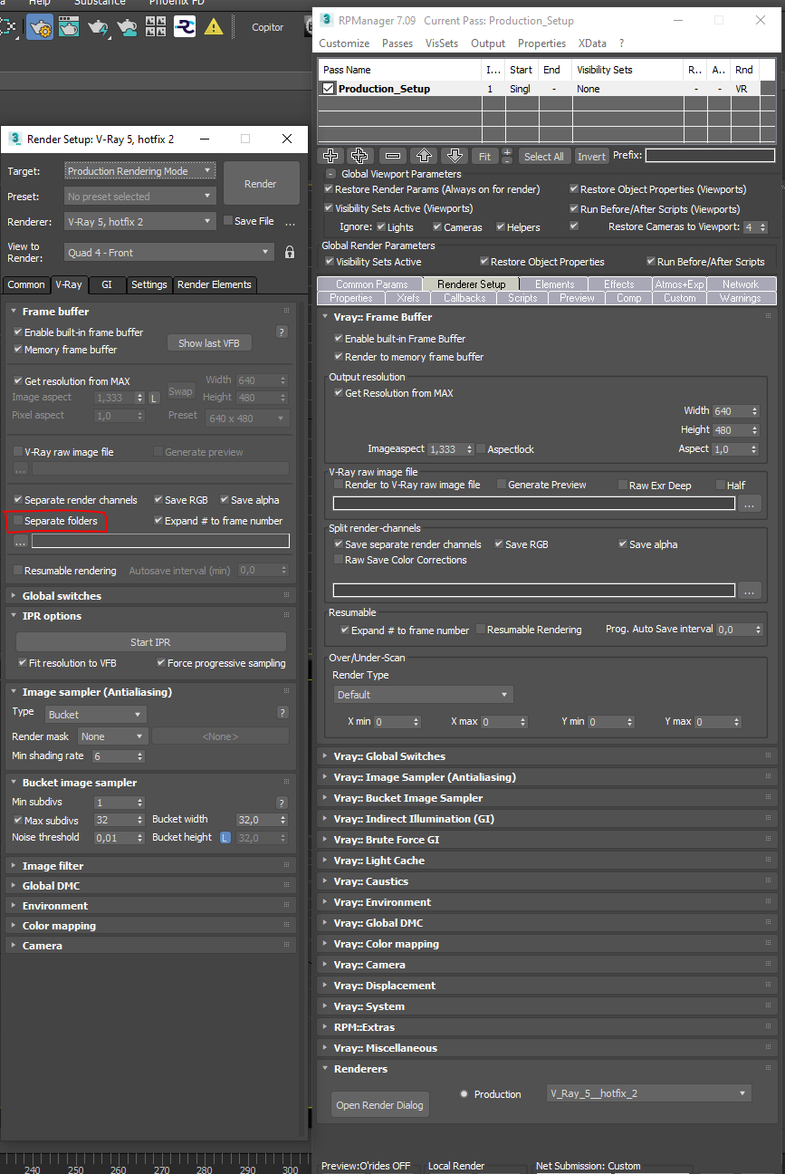Click the Quick Render teapot lightning icon
Image resolution: width=785 pixels, height=1174 pixels.
click(x=99, y=28)
